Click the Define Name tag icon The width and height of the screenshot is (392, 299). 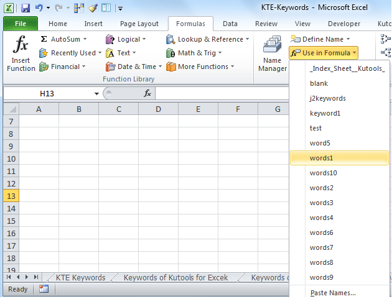tap(296, 39)
